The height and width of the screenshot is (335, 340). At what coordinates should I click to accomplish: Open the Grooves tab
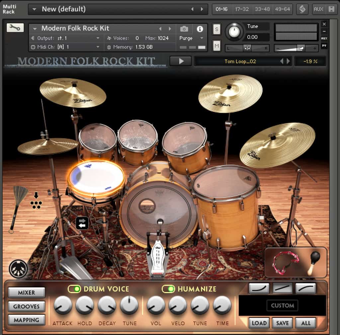click(x=26, y=306)
